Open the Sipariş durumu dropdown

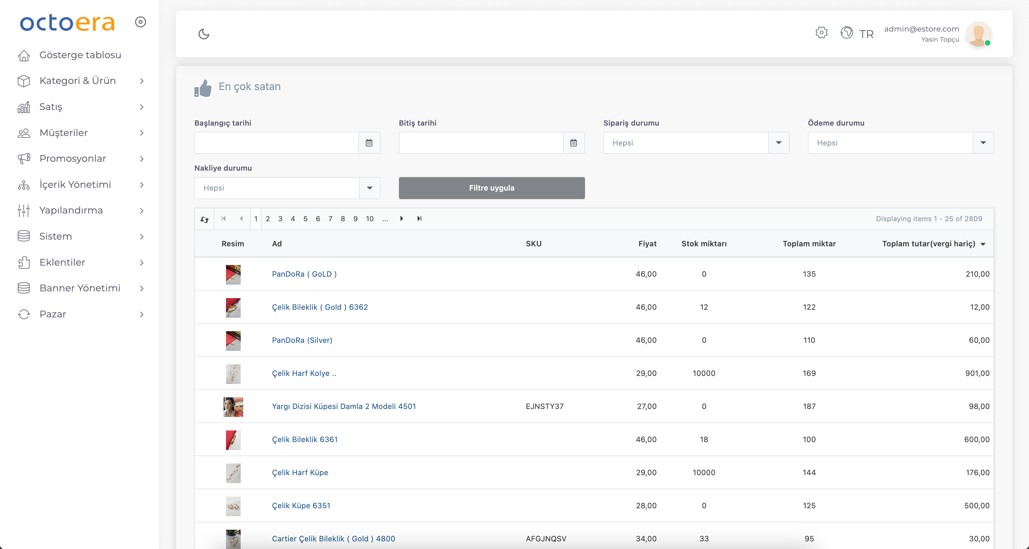click(x=778, y=143)
